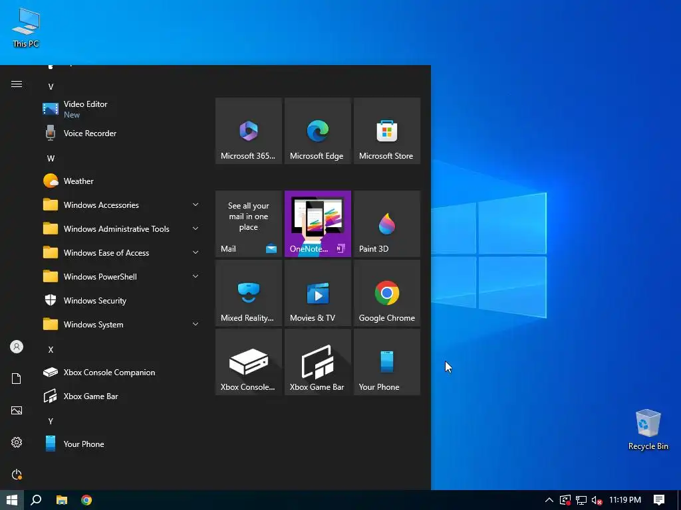Launch Chrome from the taskbar
681x510 pixels.
tap(86, 500)
